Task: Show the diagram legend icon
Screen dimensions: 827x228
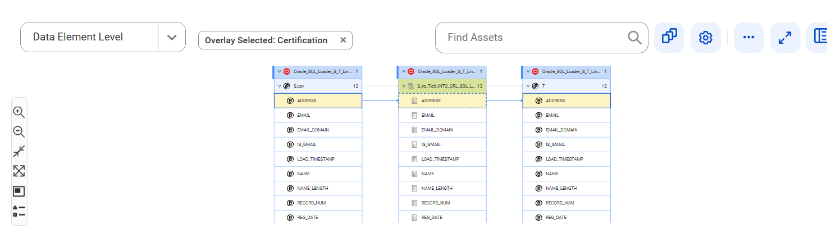Action: [x=19, y=211]
